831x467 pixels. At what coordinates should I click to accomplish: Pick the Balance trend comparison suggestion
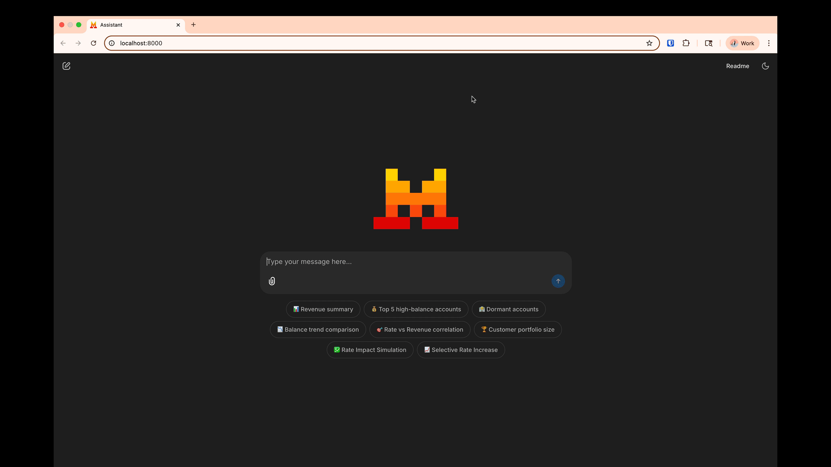pos(318,329)
